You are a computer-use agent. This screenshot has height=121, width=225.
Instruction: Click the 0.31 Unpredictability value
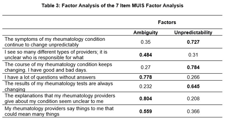click(x=193, y=55)
